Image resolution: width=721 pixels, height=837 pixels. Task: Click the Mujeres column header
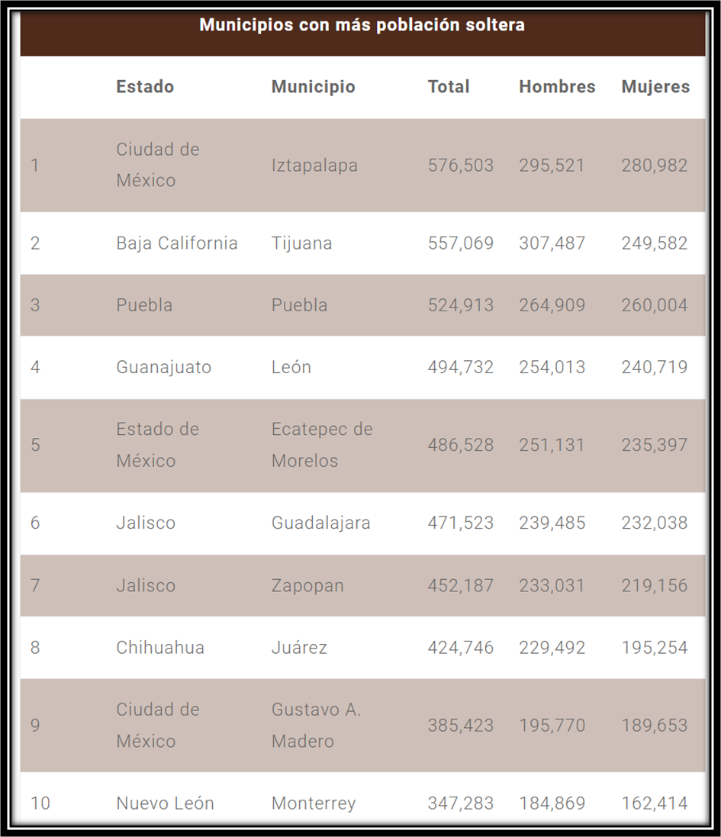point(655,86)
